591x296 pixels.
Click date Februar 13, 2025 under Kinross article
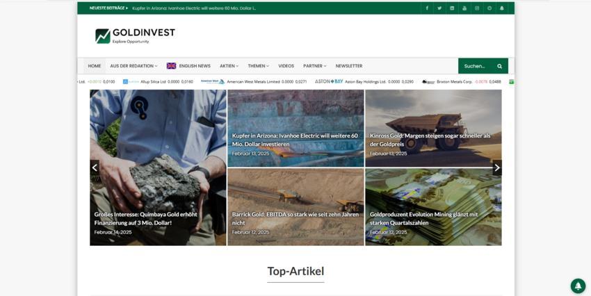(x=388, y=154)
